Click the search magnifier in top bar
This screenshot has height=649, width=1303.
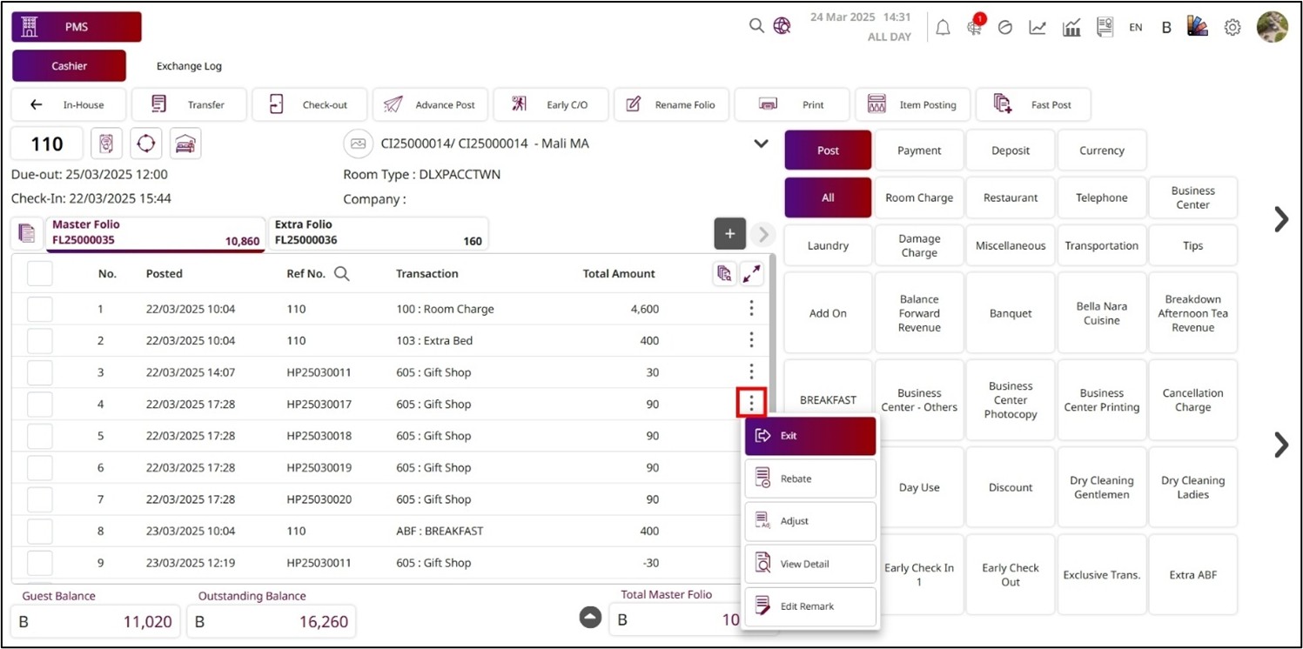coord(756,26)
